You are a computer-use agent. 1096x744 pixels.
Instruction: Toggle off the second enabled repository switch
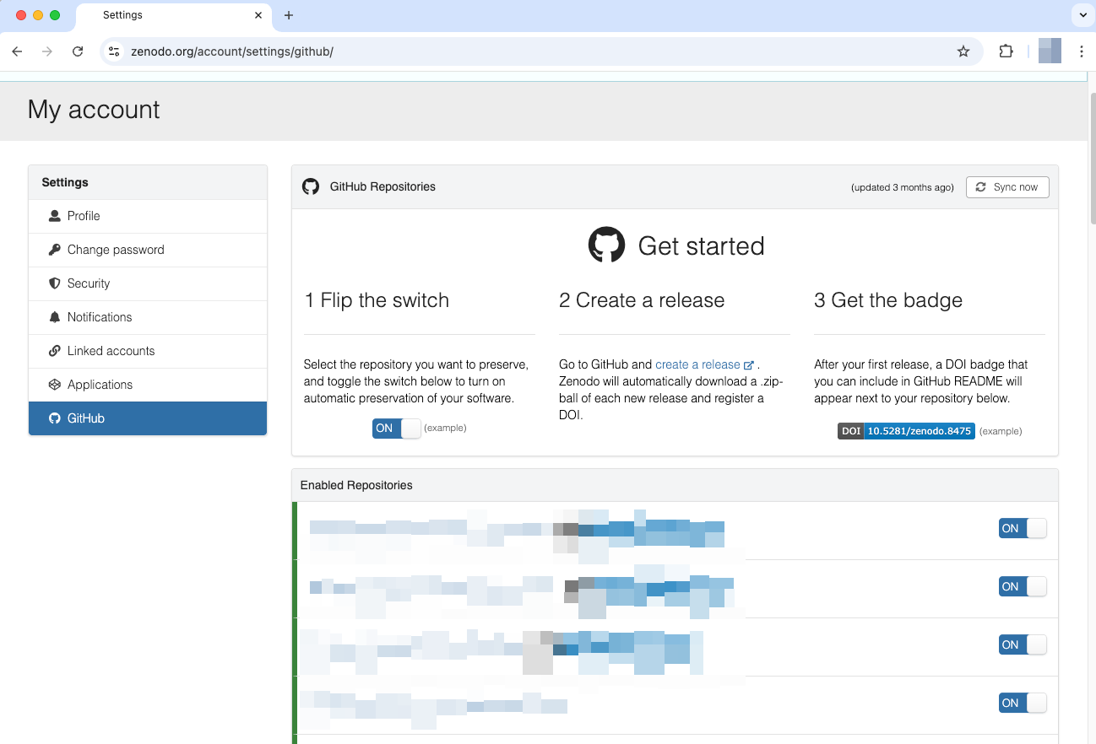click(x=1022, y=586)
